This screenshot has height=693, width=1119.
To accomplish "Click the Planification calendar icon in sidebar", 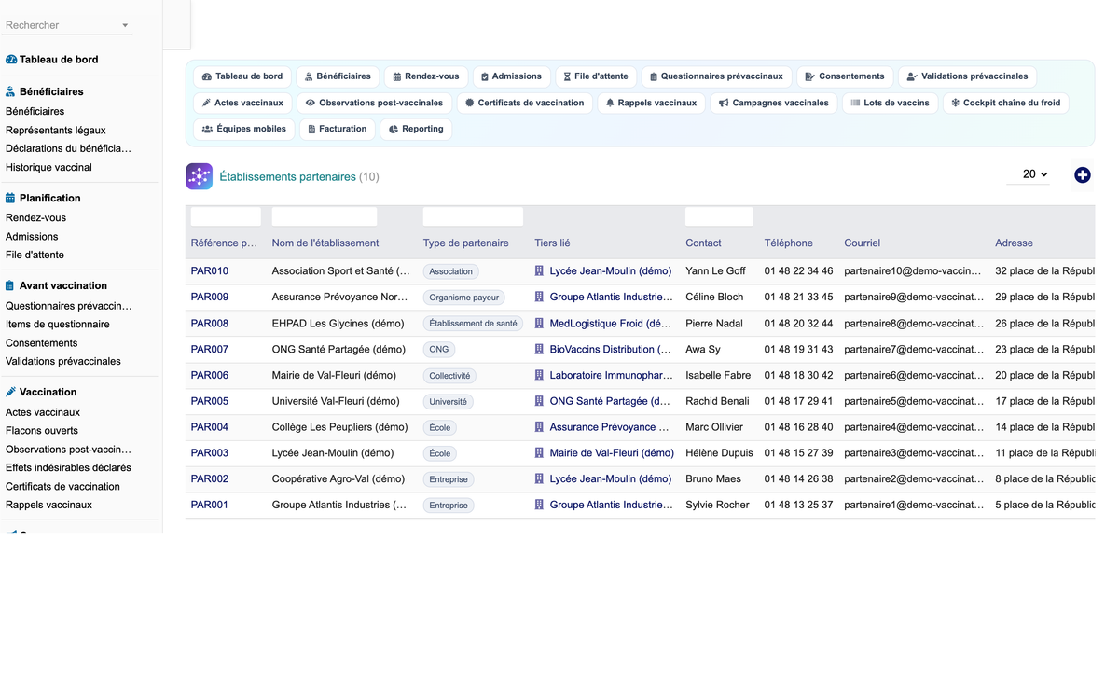I will tap(11, 198).
